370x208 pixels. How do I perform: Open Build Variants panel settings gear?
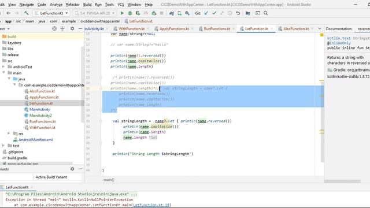point(72,169)
